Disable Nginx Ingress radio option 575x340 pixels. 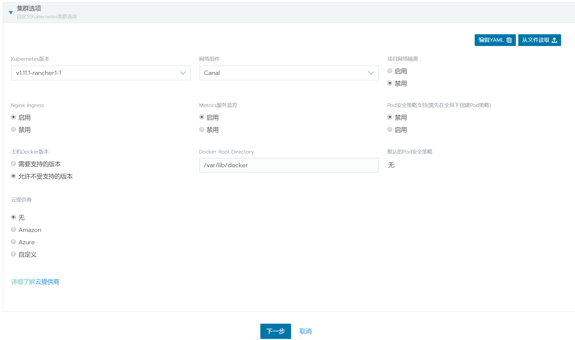[13, 129]
